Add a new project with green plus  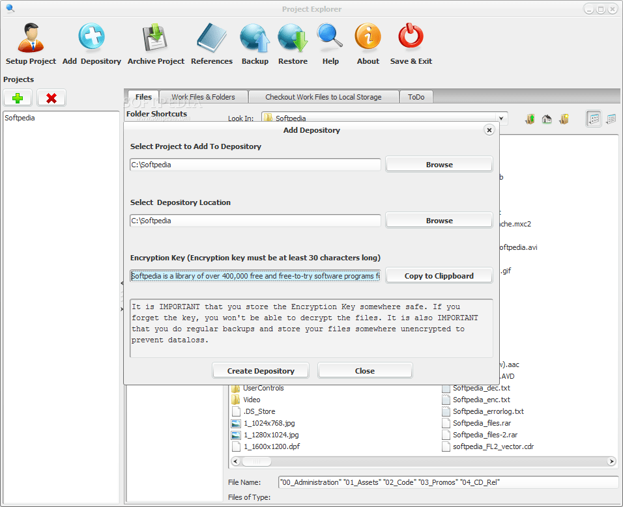[18, 98]
